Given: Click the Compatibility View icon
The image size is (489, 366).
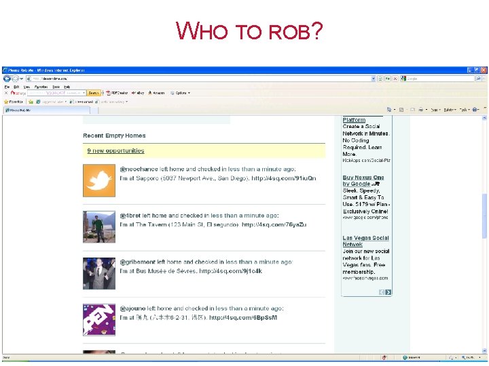Looking at the screenshot, I should 380,79.
